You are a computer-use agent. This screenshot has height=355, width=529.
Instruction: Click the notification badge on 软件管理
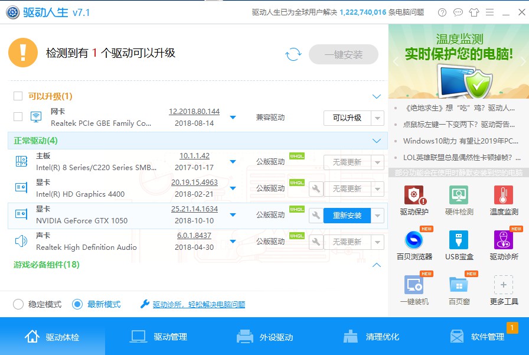tap(512, 327)
